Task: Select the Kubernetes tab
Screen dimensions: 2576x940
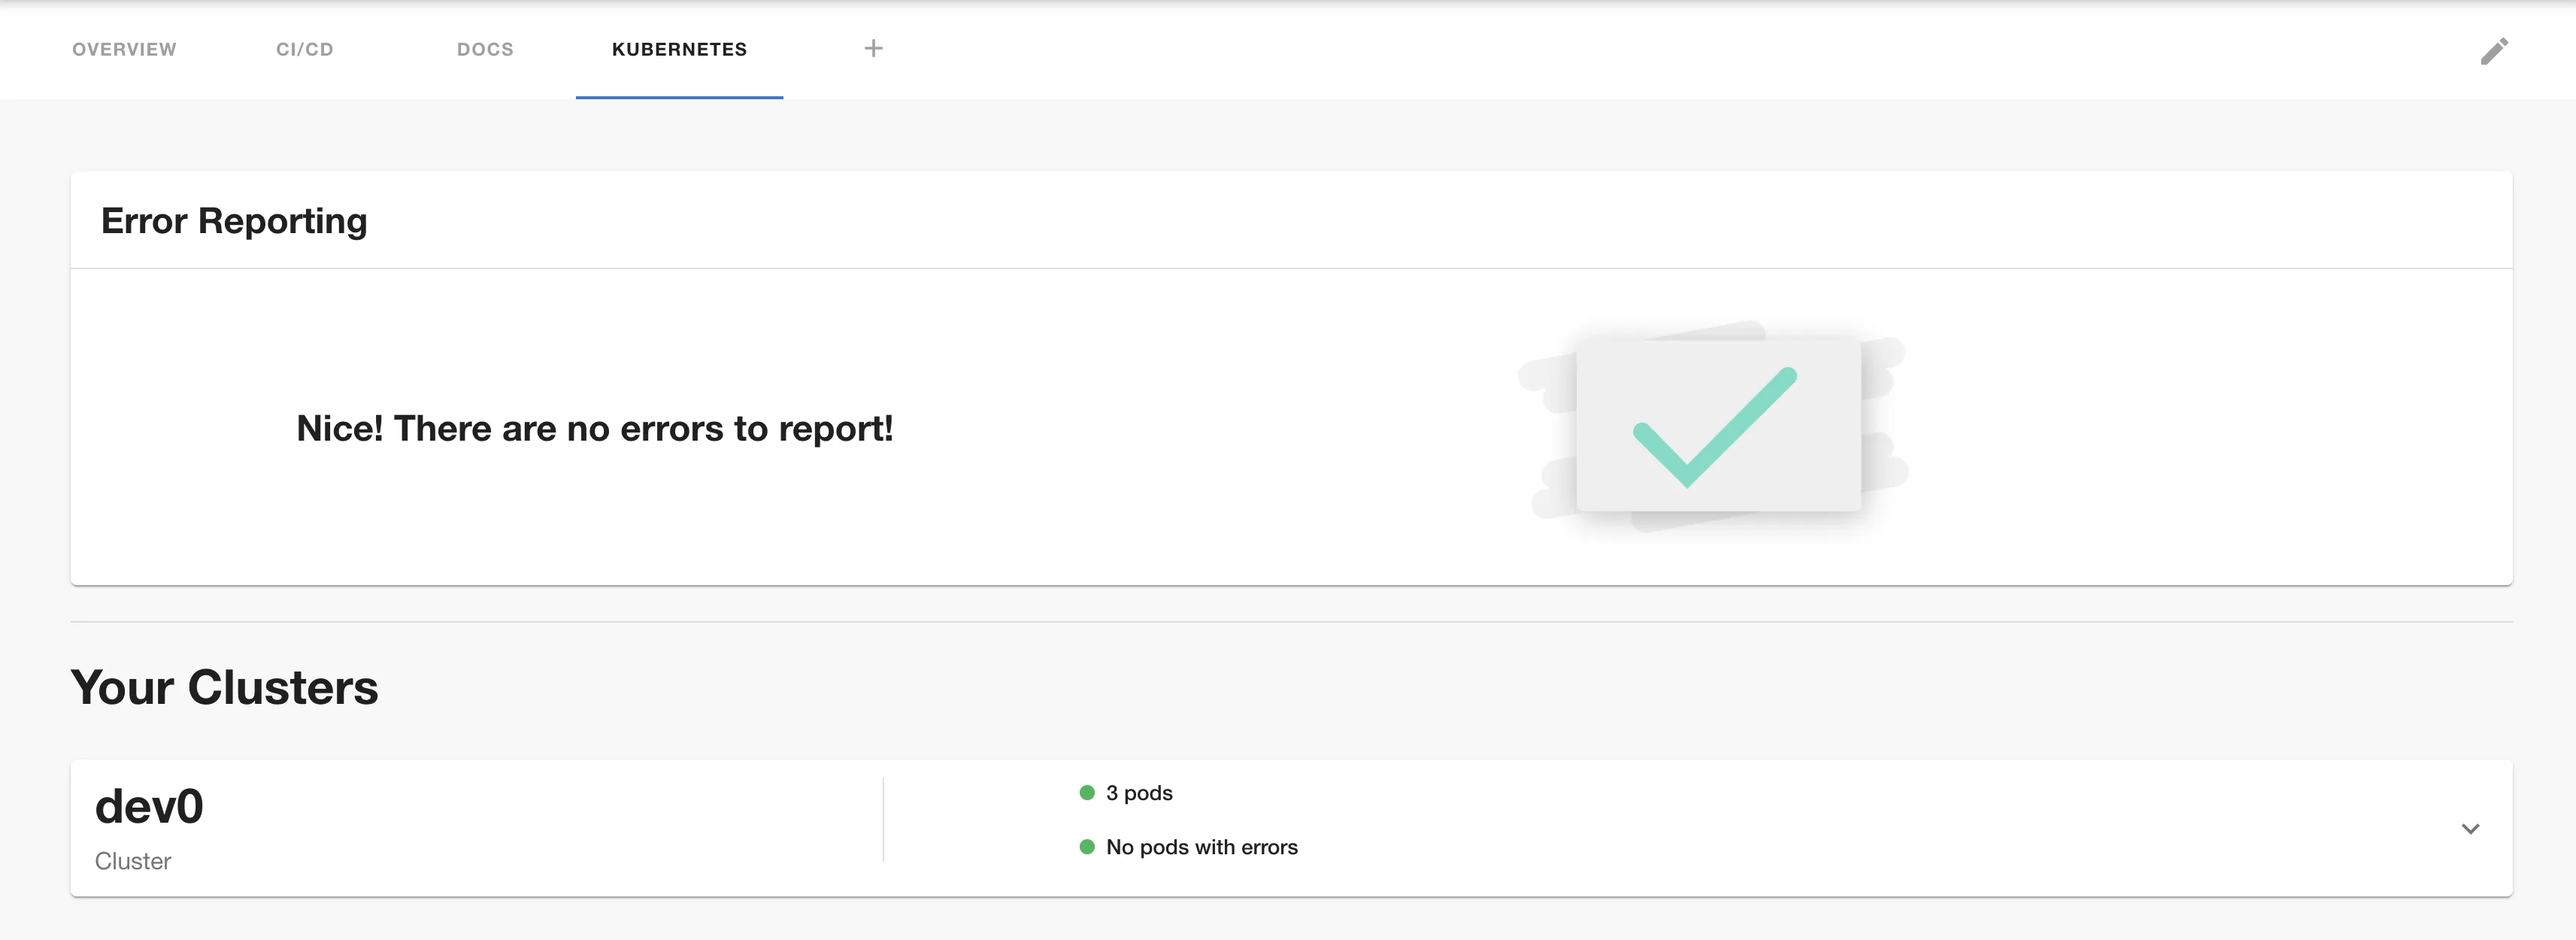Action: click(x=679, y=49)
